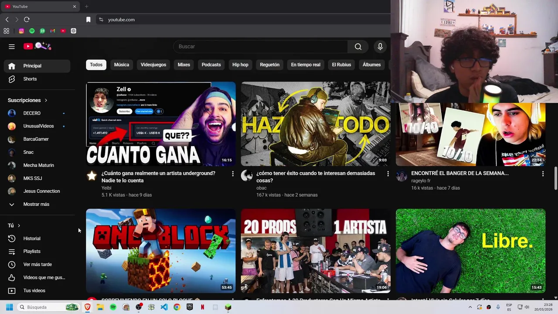Open Visual Studio Code from taskbar
This screenshot has height=314, width=558.
tap(164, 307)
